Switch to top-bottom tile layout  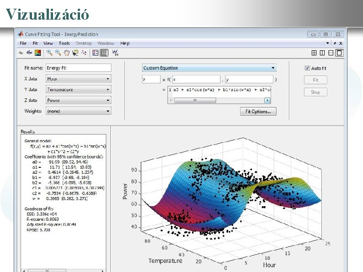(331, 53)
